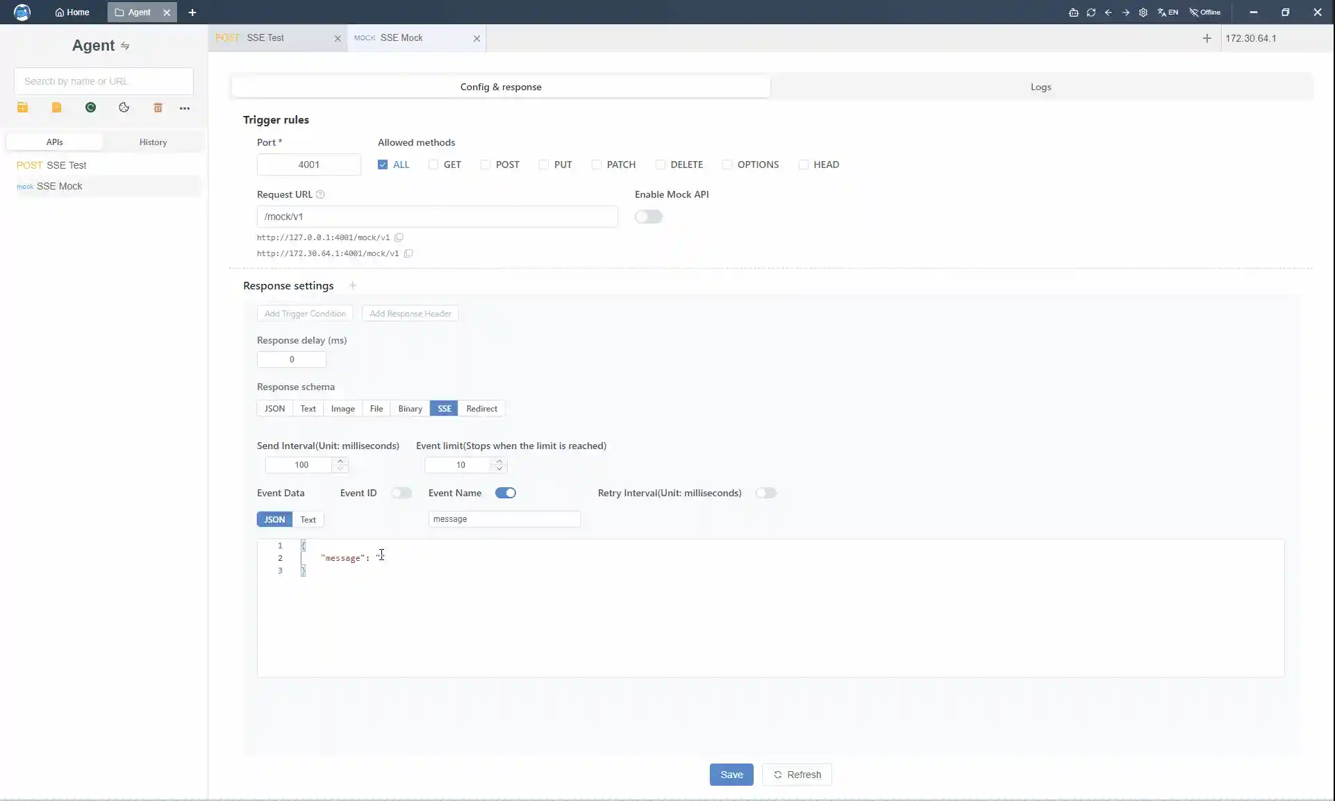Open the History tab in sidebar
Screen dimensions: 1335x801
click(153, 142)
